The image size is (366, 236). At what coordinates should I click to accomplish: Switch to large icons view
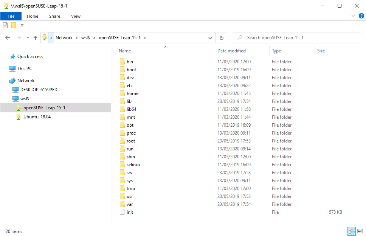(360, 231)
